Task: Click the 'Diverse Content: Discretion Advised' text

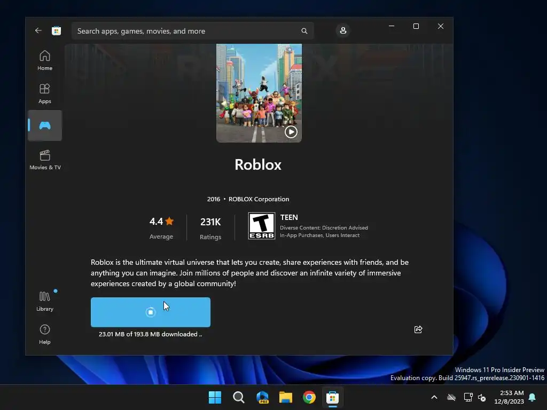Action: point(324,227)
